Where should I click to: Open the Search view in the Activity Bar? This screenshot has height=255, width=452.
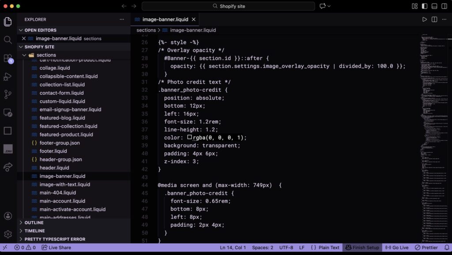[x=7, y=39]
